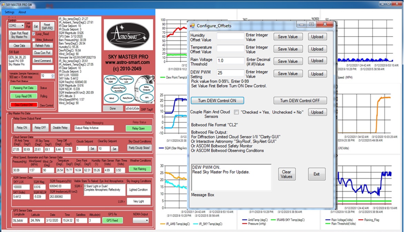The width and height of the screenshot is (404, 232).
Task: Click the Very Light LUX button
Action: [139, 201]
